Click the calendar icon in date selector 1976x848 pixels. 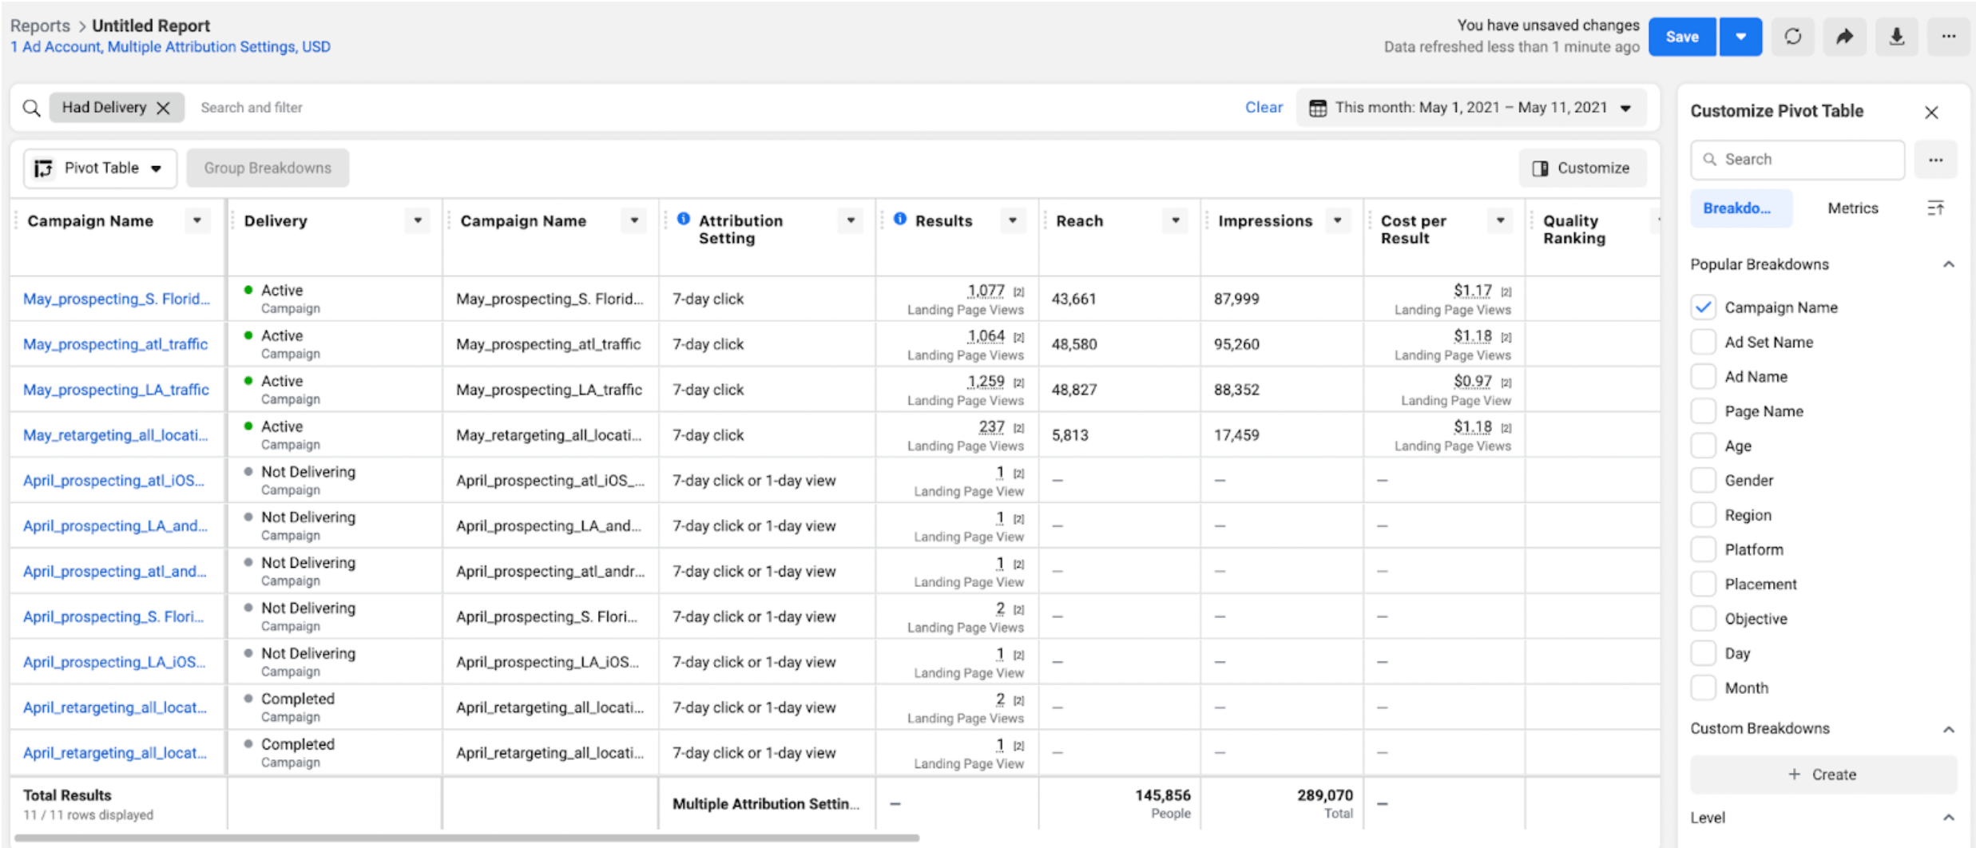[1318, 107]
